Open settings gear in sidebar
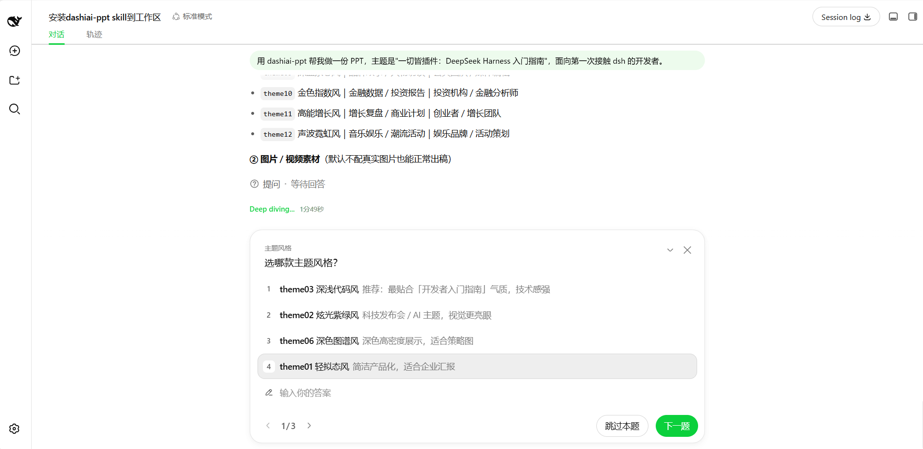 15,429
